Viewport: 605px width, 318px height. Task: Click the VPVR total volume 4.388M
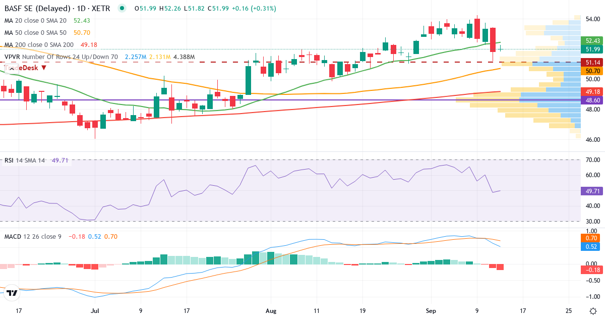(x=184, y=57)
